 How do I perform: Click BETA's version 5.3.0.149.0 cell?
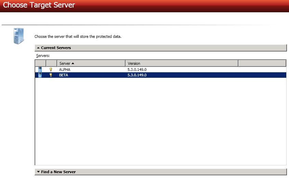pos(137,75)
